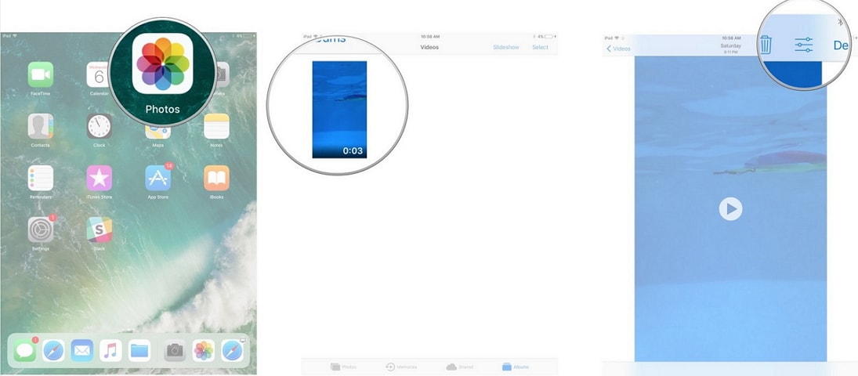The width and height of the screenshot is (858, 376).
Task: Switch to the Shared tab
Action: 459,367
